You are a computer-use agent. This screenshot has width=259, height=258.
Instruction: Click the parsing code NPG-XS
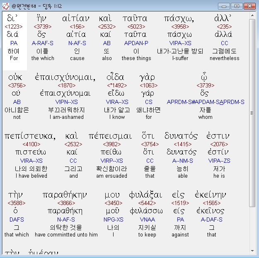[114, 219]
